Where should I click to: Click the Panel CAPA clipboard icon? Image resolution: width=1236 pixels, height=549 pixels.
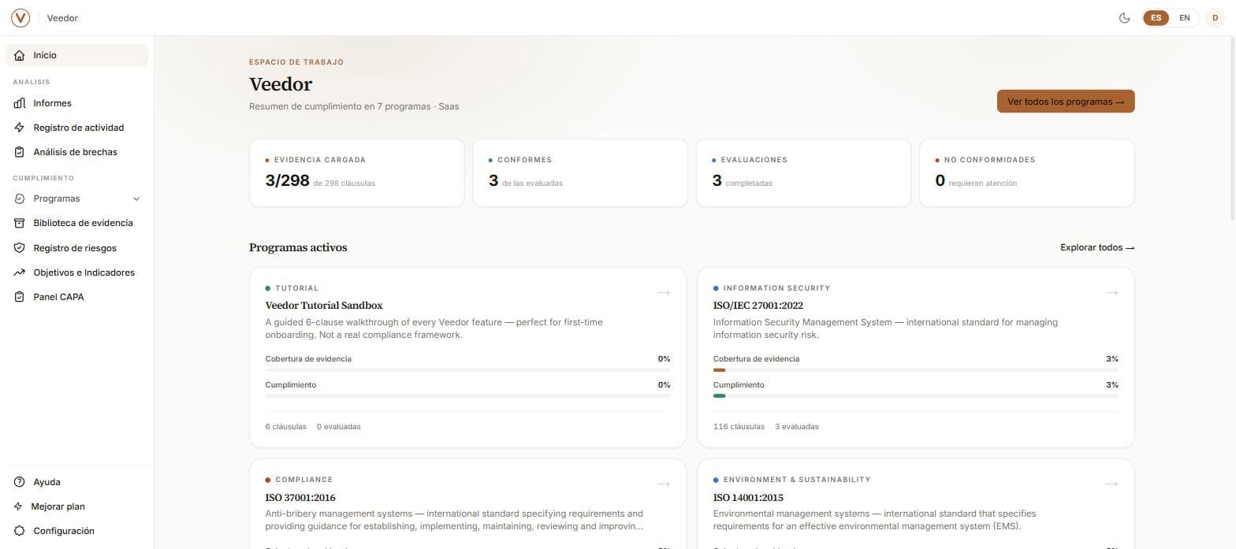tap(20, 297)
